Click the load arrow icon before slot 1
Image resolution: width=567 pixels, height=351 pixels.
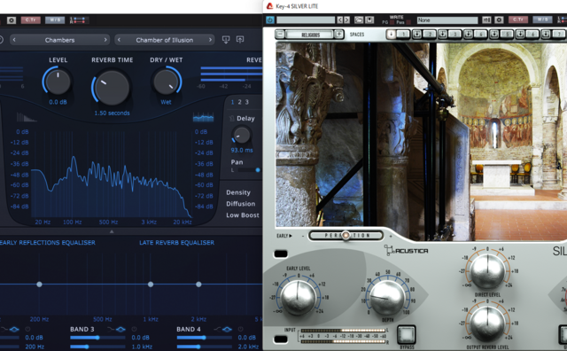click(x=391, y=35)
